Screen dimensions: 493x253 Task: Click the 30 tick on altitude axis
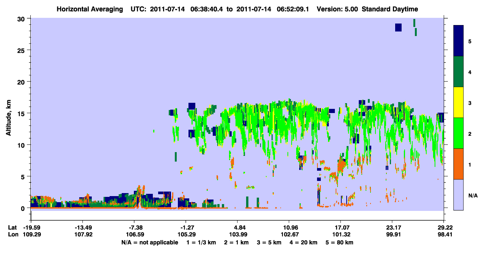[22, 19]
